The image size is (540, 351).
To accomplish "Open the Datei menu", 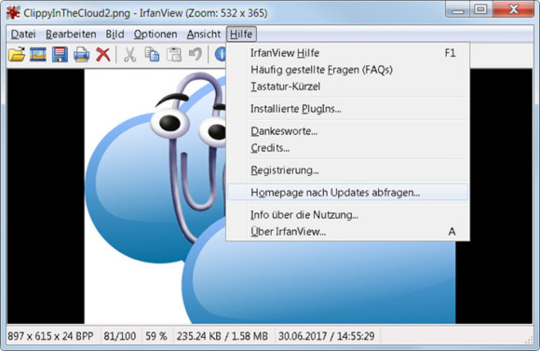I will (23, 34).
